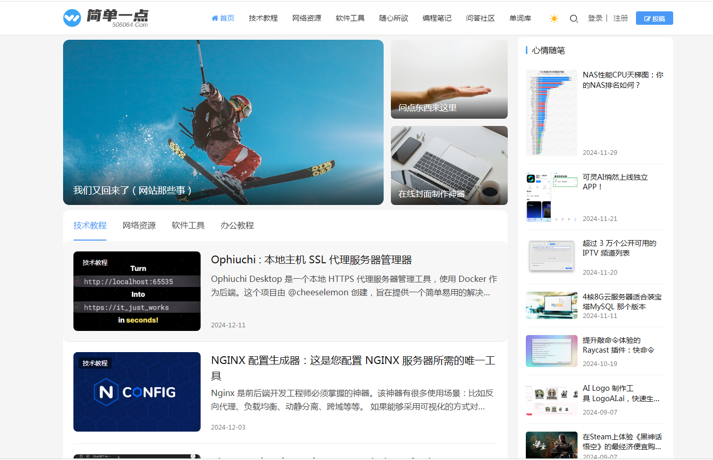Click the date 2024-11-29 in sidebar
713x460 pixels.
(600, 152)
